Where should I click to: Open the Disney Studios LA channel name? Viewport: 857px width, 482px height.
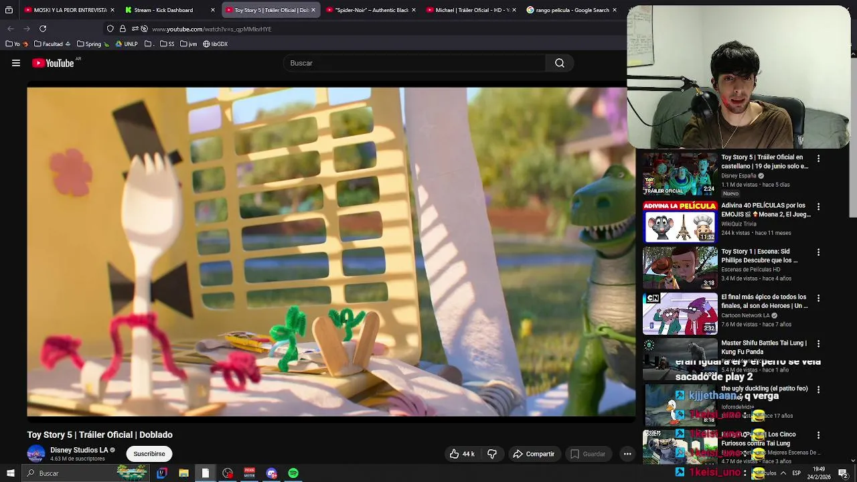tap(79, 451)
